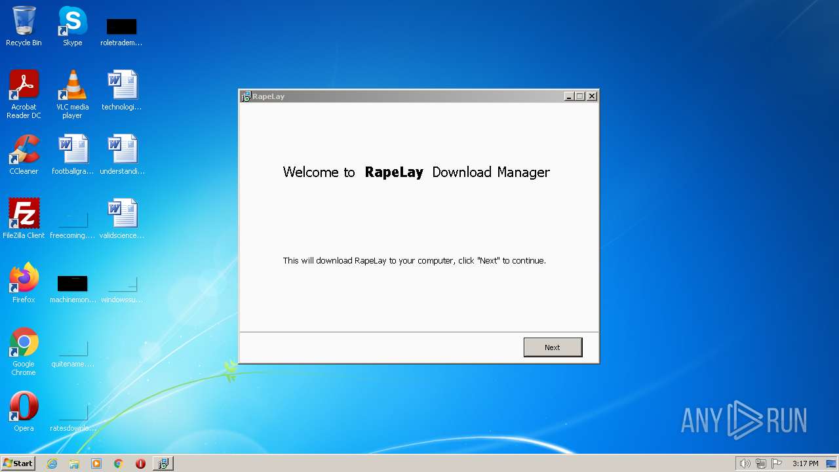Close the download manager window
The height and width of the screenshot is (472, 839).
(x=592, y=96)
